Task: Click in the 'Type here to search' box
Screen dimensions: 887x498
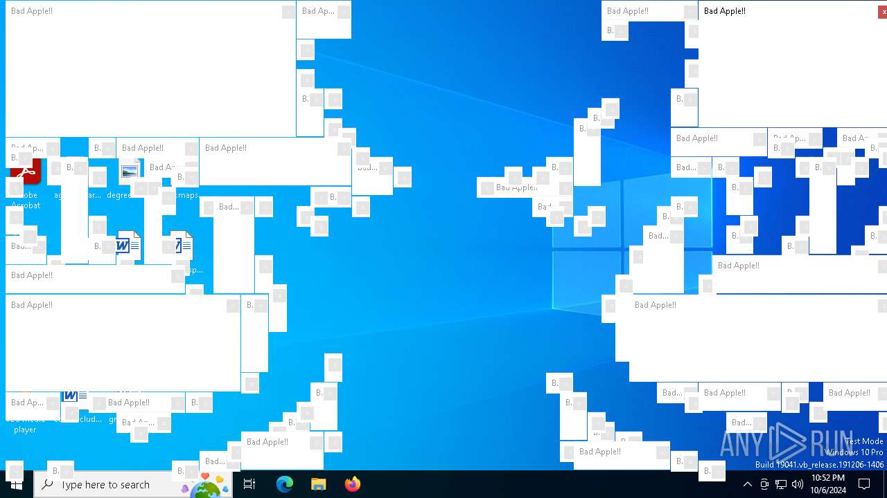Action: pos(133,484)
